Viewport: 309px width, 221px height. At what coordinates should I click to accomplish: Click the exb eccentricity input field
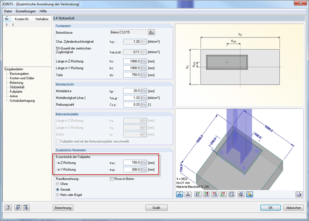coord(132,169)
